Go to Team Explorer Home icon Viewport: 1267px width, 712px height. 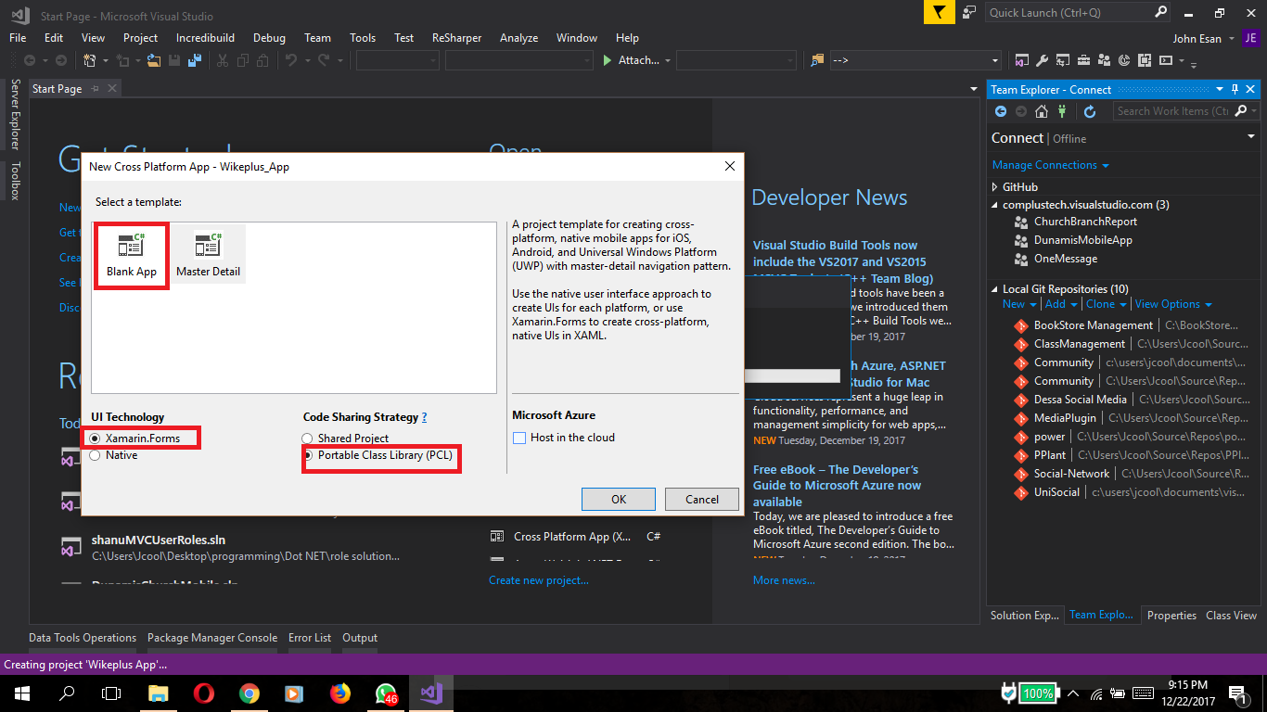click(1042, 111)
